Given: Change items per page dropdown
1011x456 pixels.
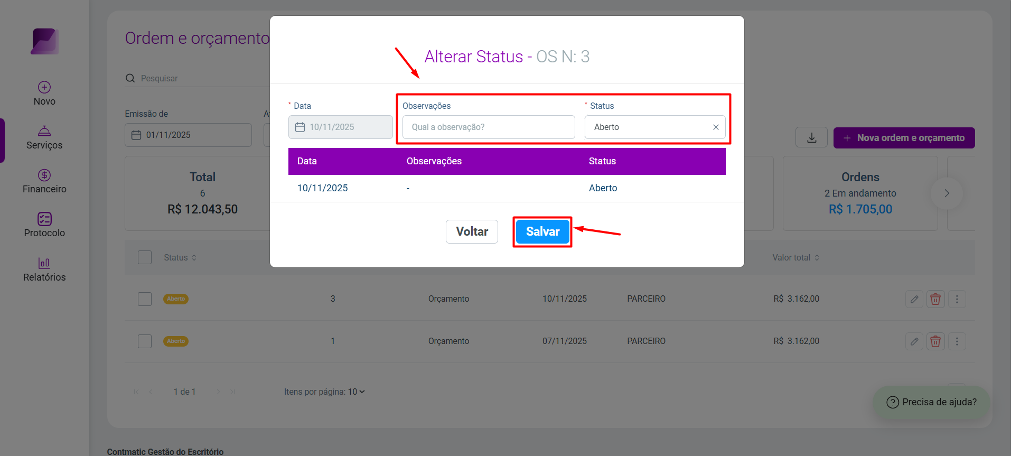Looking at the screenshot, I should click(x=357, y=392).
